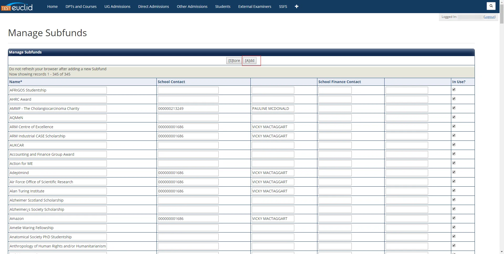Open the UG Admissions menu
Screen dimensions: 504x254
(117, 7)
